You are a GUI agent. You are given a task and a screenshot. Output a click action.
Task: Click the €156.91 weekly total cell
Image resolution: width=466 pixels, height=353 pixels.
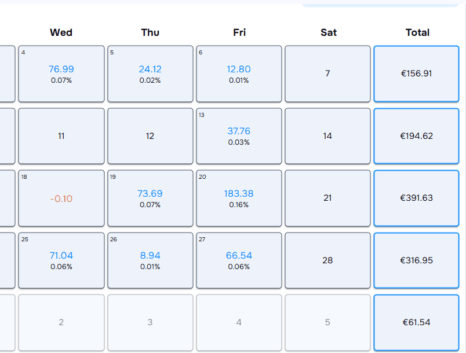(416, 73)
